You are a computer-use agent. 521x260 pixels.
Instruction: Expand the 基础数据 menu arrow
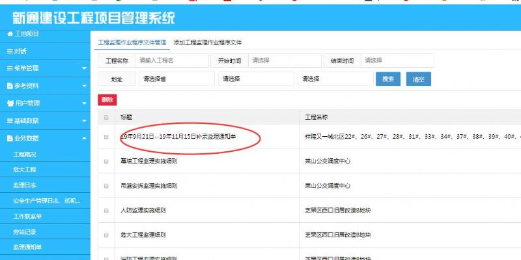coord(84,121)
